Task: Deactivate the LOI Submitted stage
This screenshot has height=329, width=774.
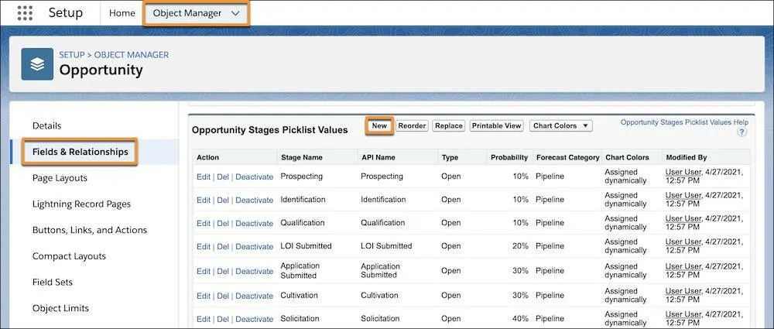Action: [x=254, y=246]
